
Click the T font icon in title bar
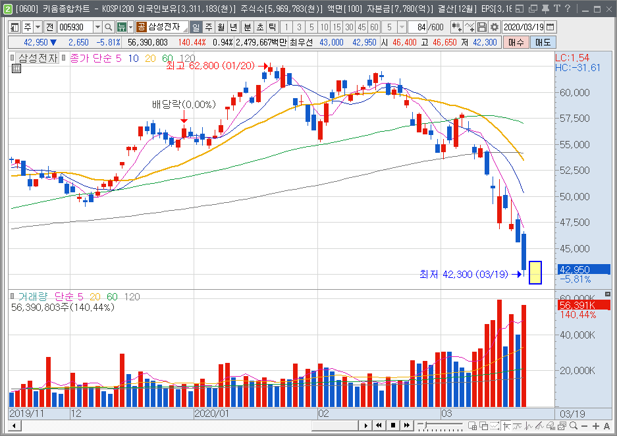(x=557, y=9)
